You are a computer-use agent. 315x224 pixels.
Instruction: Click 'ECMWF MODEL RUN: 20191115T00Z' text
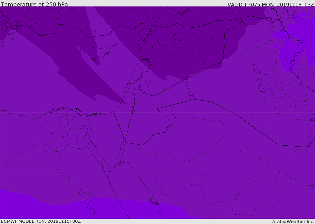[41, 221]
